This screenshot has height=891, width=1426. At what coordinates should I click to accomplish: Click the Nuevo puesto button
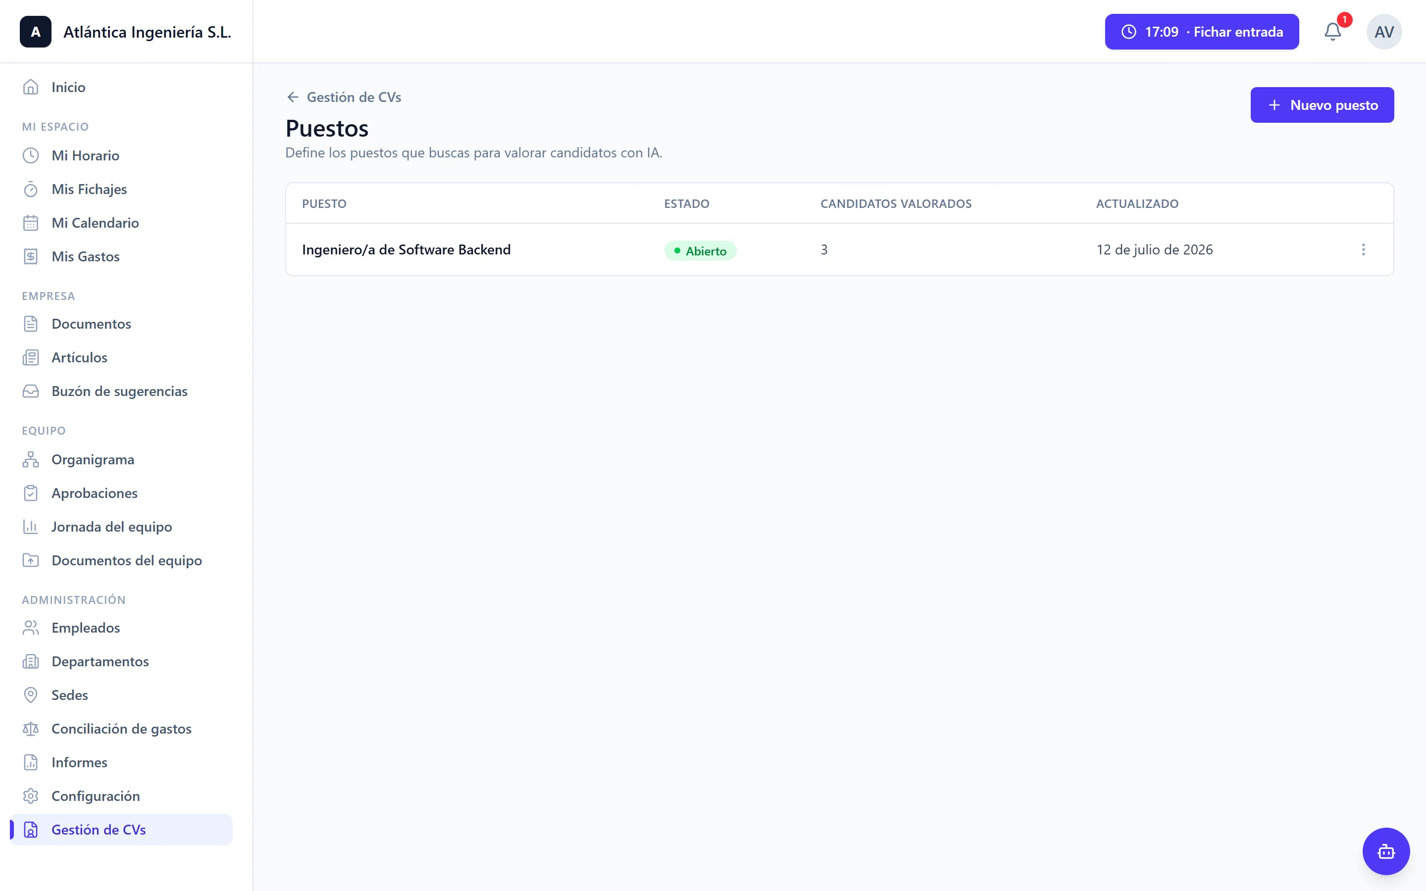(x=1322, y=105)
